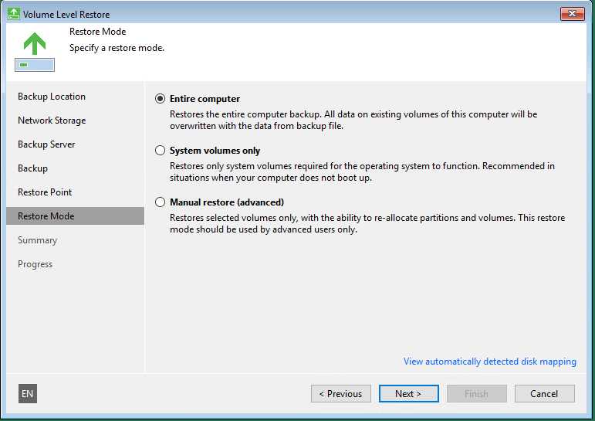Click the Progress step in sidebar
Image resolution: width=595 pixels, height=421 pixels.
[x=35, y=264]
